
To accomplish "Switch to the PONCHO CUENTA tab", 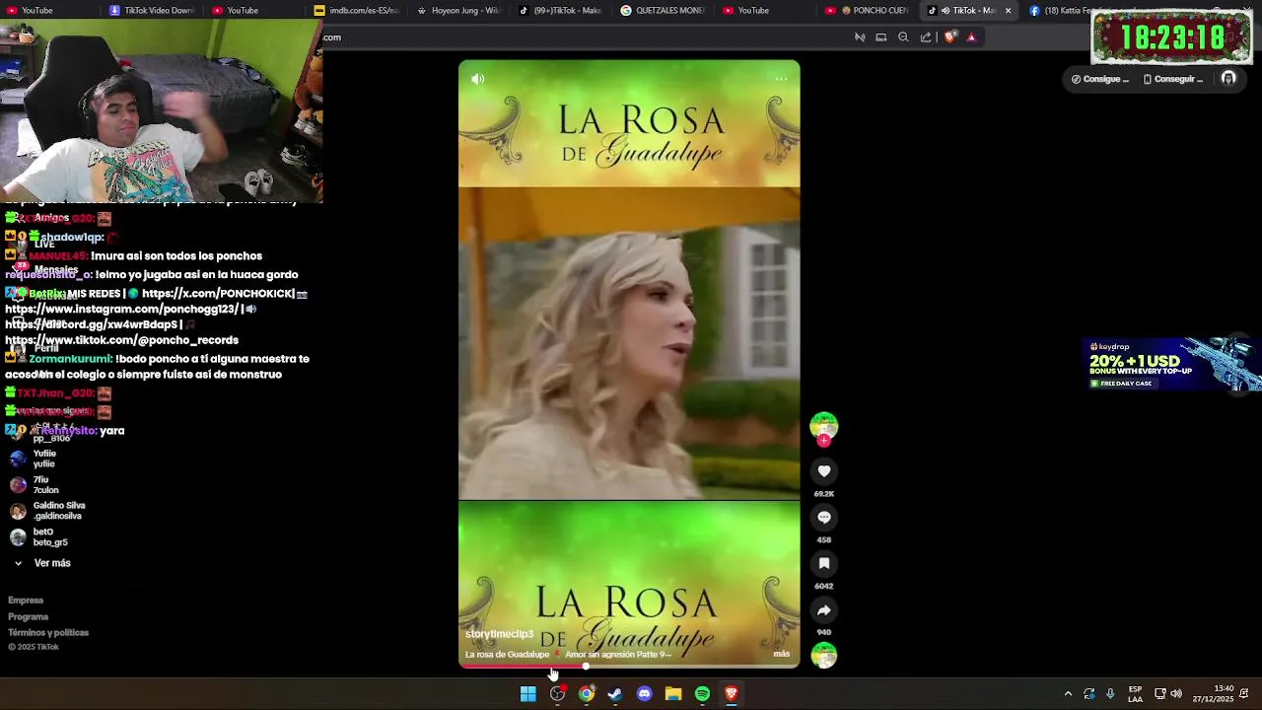I will (868, 11).
